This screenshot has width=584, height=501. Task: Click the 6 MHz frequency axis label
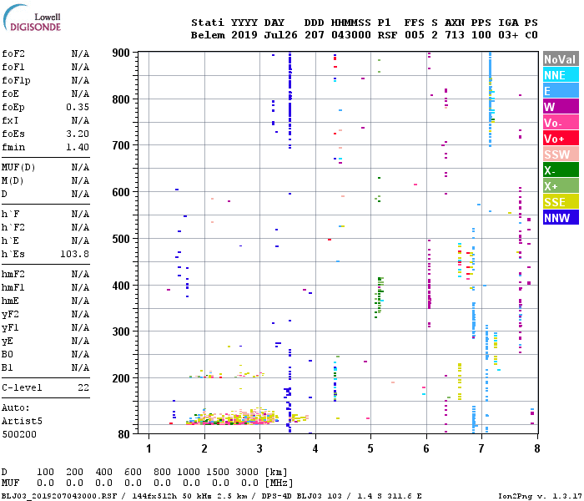coord(426,448)
